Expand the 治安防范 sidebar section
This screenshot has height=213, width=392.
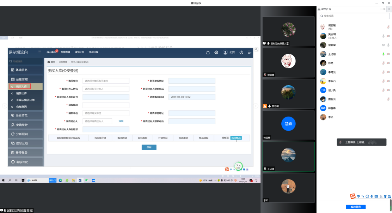pyautogui.click(x=25, y=115)
